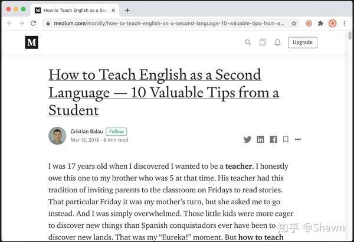
Task: Click the author's profile photo
Action: point(57,136)
